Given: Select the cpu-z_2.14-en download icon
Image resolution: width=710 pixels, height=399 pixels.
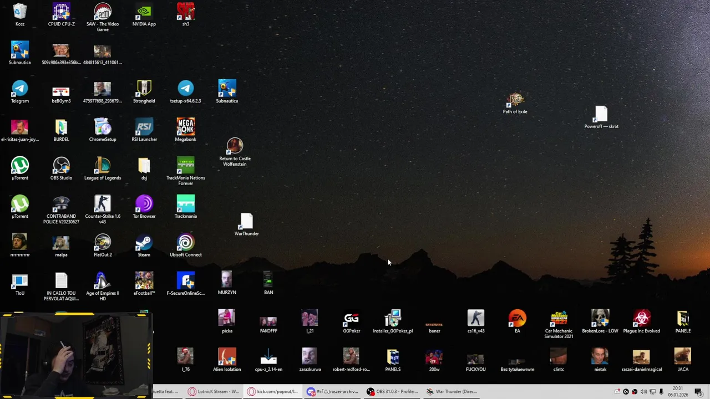Looking at the screenshot, I should pyautogui.click(x=268, y=360).
